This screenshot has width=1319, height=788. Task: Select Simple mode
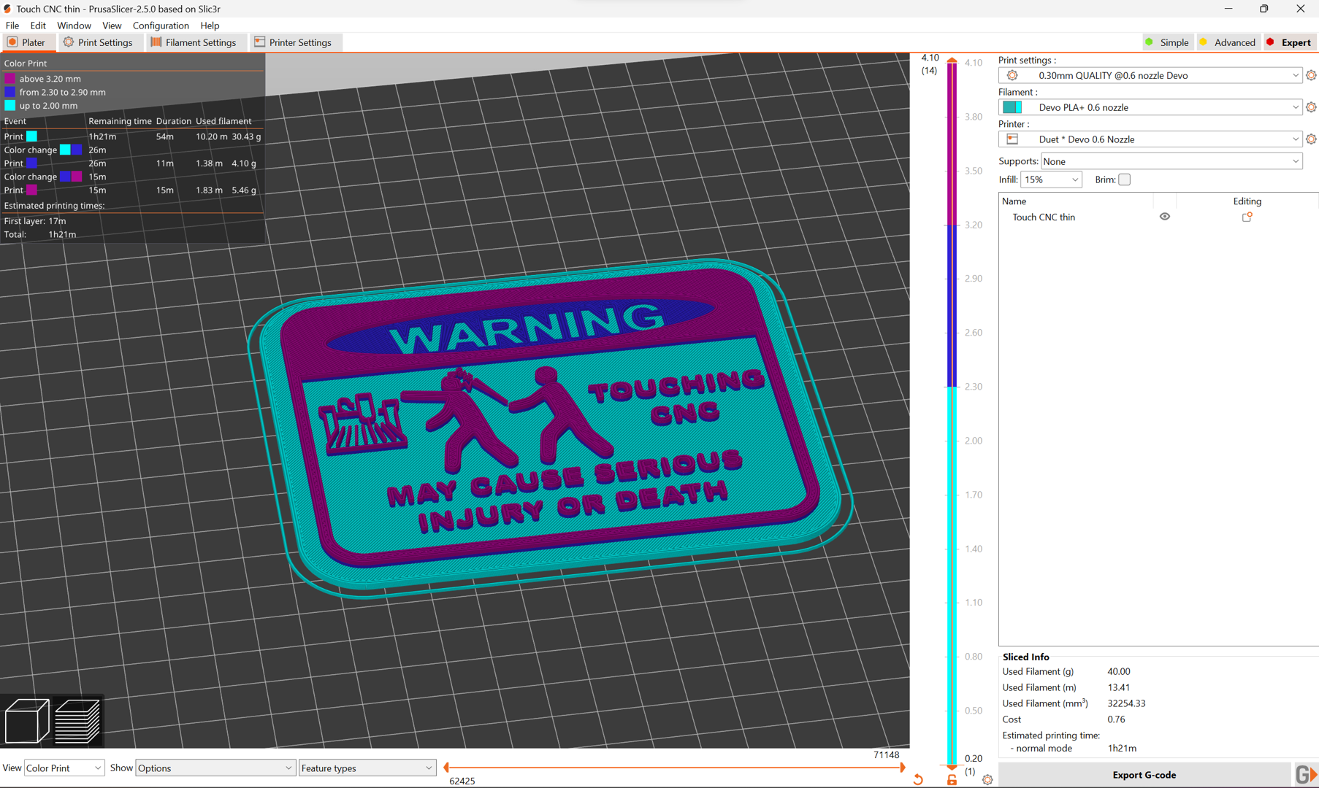click(1166, 42)
